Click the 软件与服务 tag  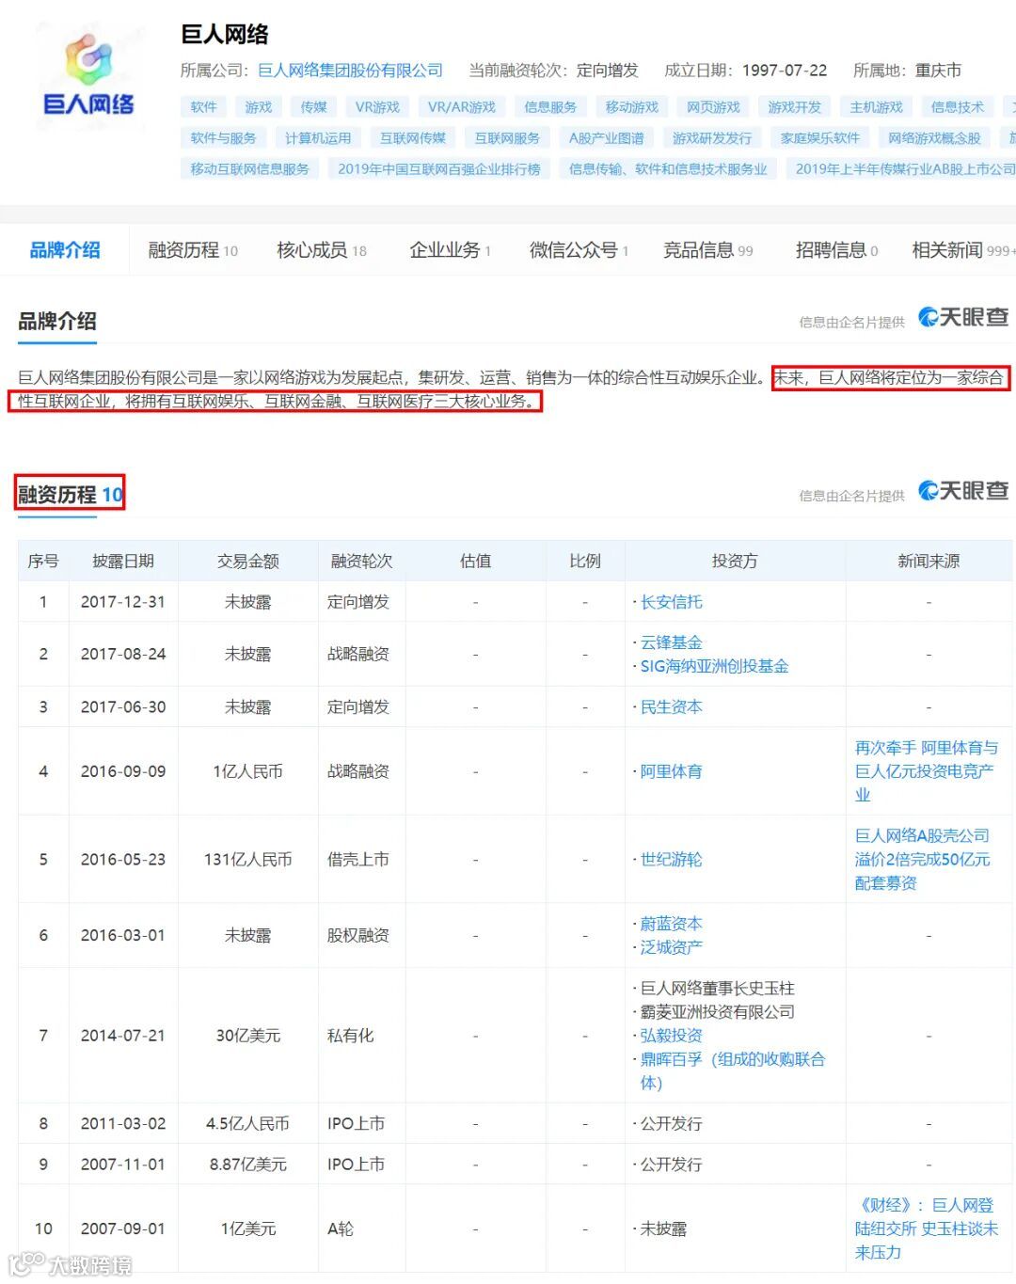pos(223,138)
